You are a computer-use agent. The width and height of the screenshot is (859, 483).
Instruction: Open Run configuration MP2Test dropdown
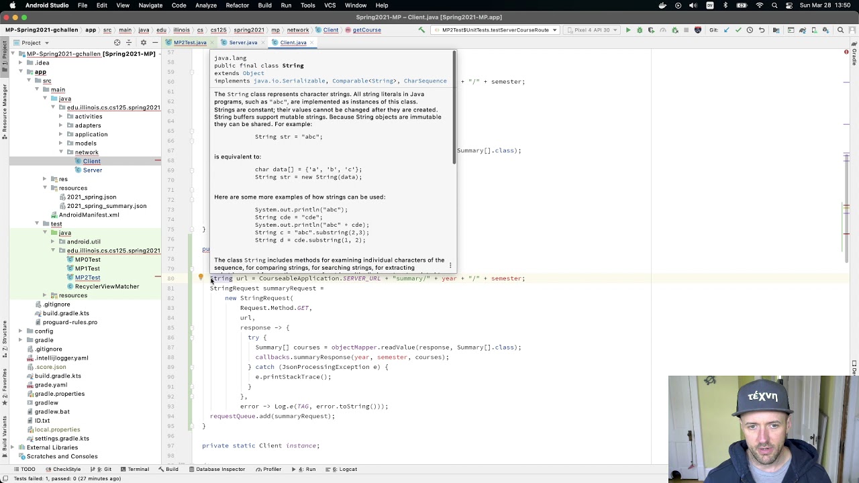495,30
